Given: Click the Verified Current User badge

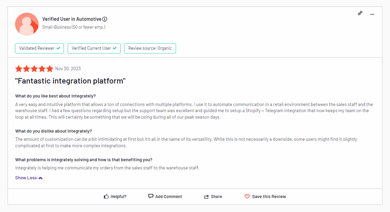Looking at the screenshot, I should click(x=94, y=48).
